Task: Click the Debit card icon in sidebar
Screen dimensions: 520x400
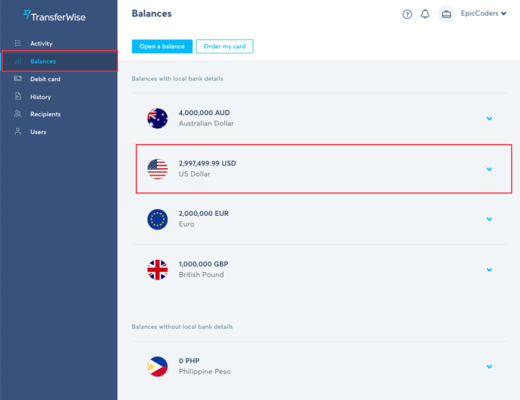Action: point(18,79)
